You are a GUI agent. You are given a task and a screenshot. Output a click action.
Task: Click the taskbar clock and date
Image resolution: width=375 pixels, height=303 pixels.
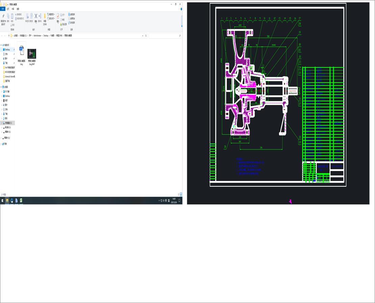[x=174, y=200]
